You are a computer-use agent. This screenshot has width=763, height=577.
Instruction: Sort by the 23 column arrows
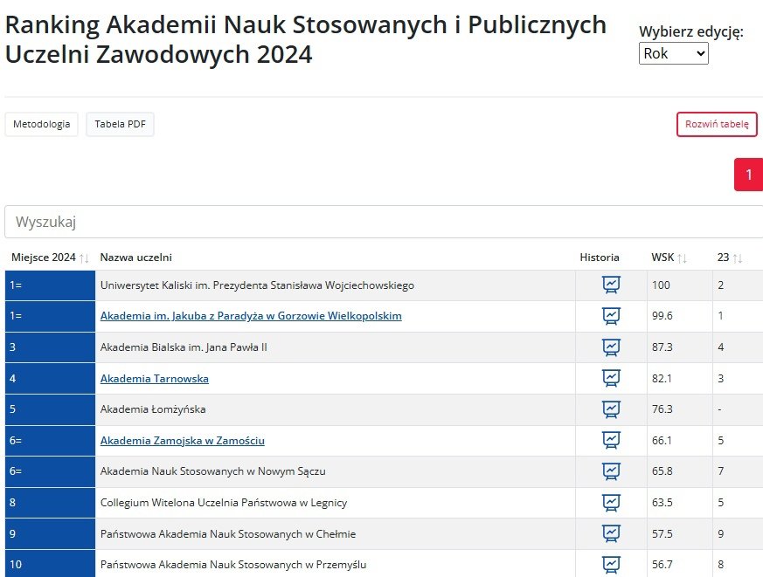[737, 258]
